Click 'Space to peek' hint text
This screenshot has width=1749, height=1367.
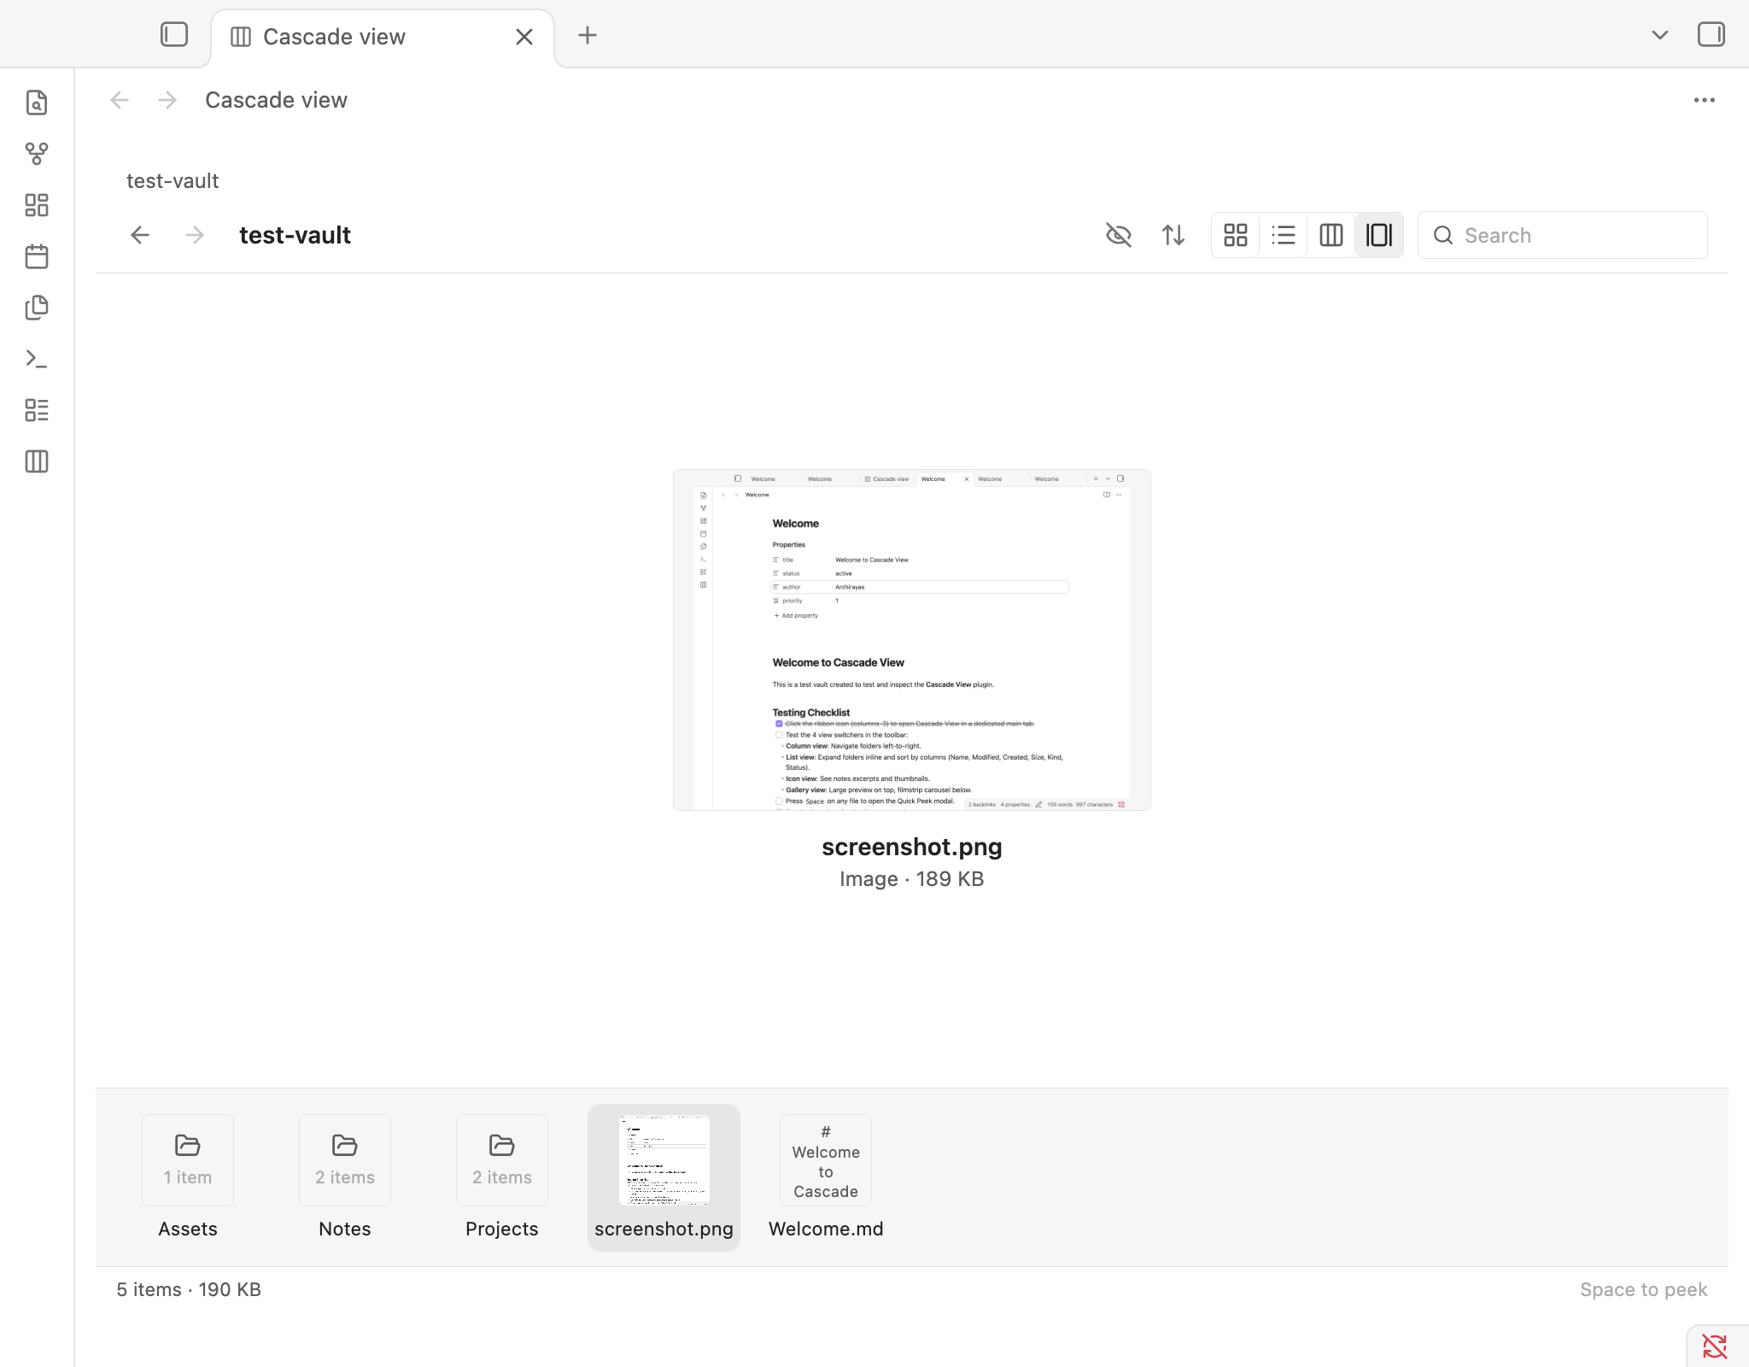tap(1644, 1289)
